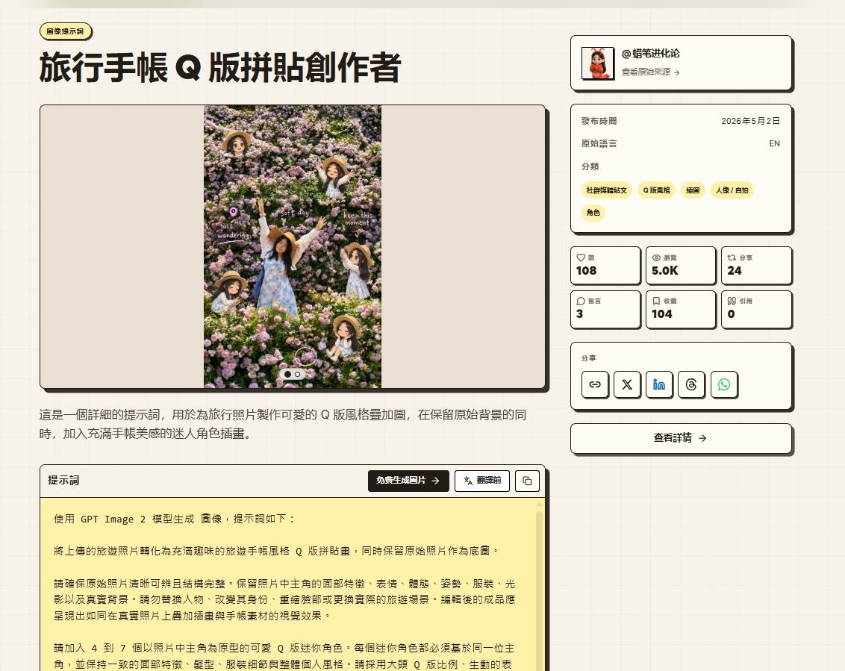This screenshot has height=671, width=845.
Task: Click the 分類 label
Action: pyautogui.click(x=590, y=166)
